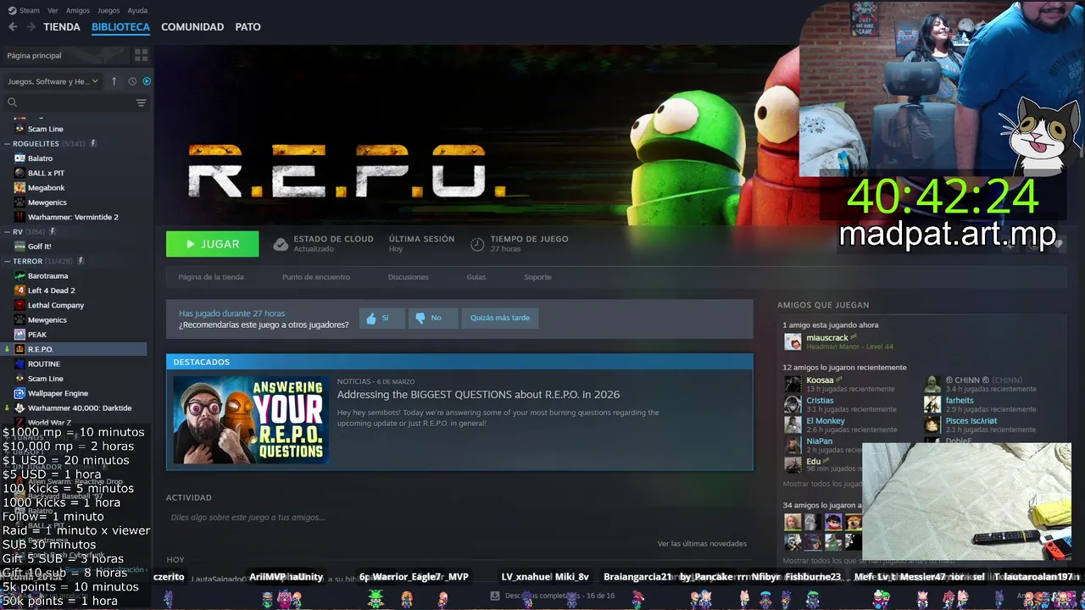This screenshot has width=1085, height=610.
Task: Open the Guías link
Action: [x=476, y=277]
